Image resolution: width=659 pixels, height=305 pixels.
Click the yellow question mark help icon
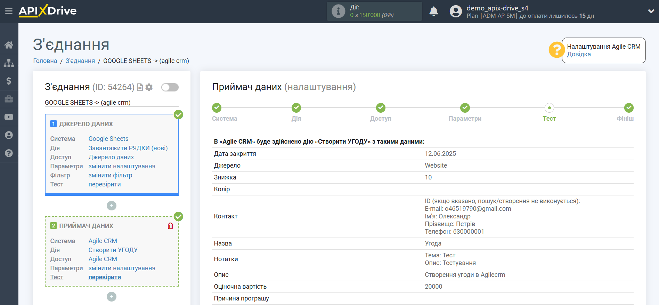556,50
